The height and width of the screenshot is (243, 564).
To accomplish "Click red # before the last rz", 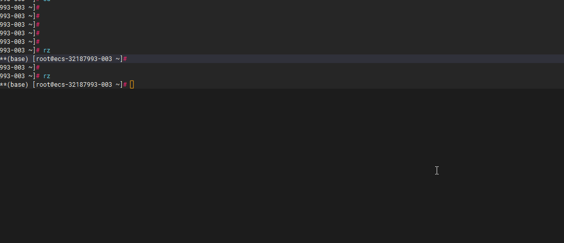I will (38, 76).
